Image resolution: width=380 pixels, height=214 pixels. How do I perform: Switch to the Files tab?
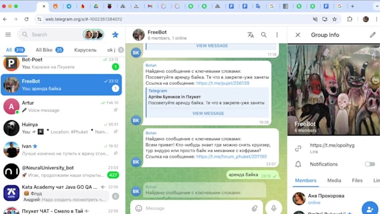[x=357, y=180]
